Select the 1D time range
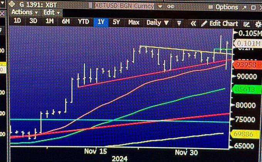 click(x=17, y=22)
